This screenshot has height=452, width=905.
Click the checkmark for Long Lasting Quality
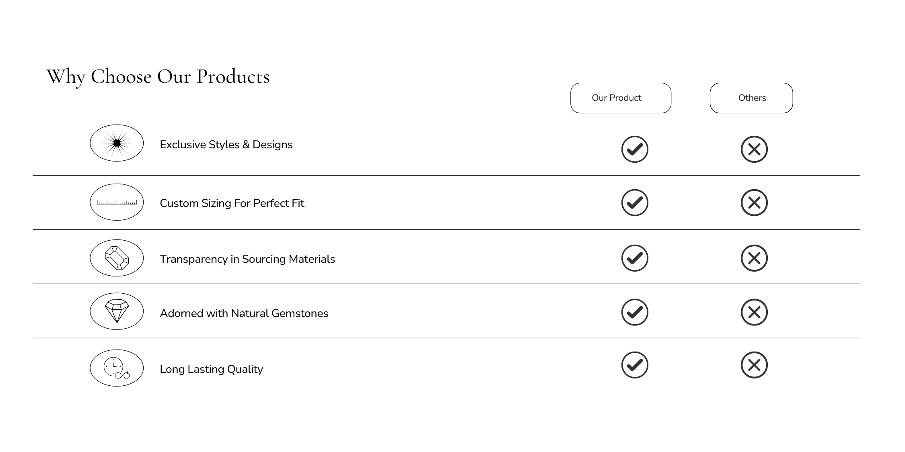click(635, 365)
